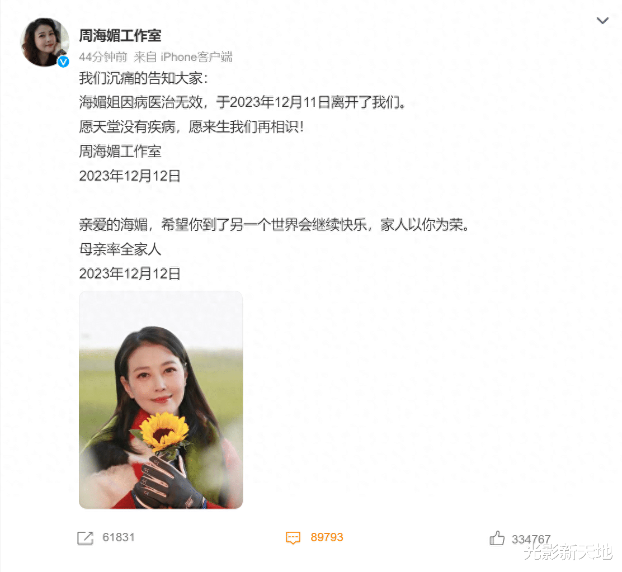Open comments via the orange comment icon
Screen dimensions: 622x572
click(x=293, y=538)
